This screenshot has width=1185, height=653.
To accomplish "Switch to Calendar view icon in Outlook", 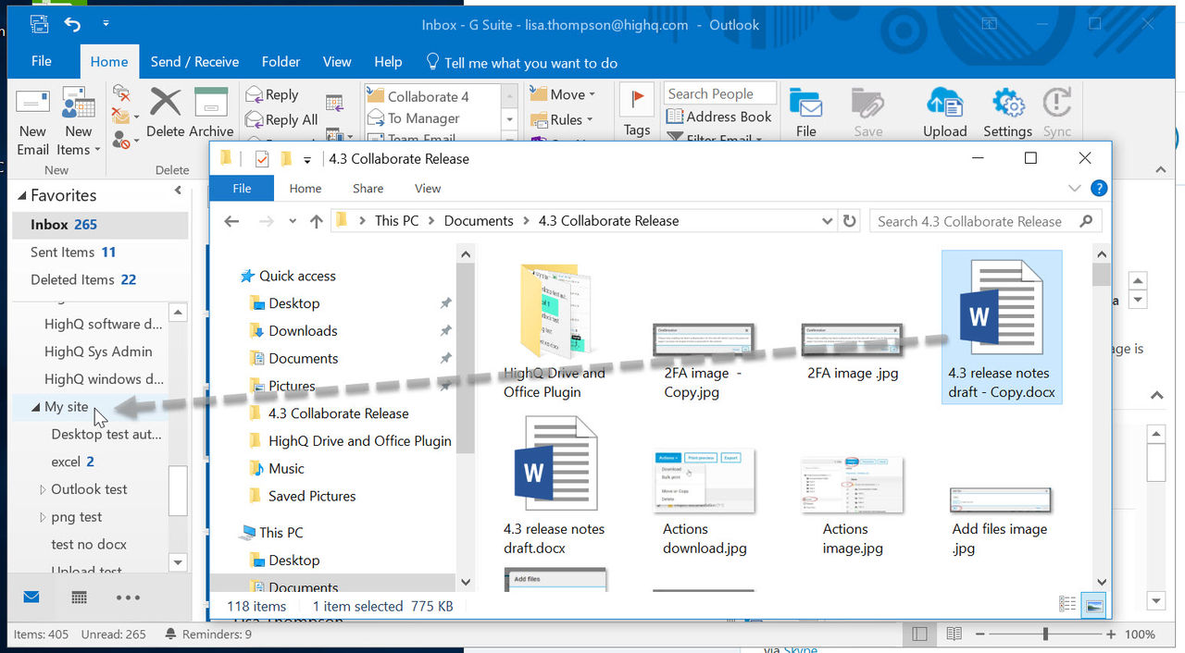I will pos(80,598).
